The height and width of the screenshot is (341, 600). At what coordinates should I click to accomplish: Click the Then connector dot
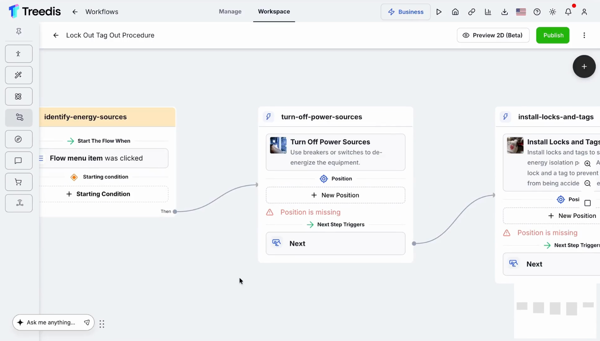click(175, 212)
